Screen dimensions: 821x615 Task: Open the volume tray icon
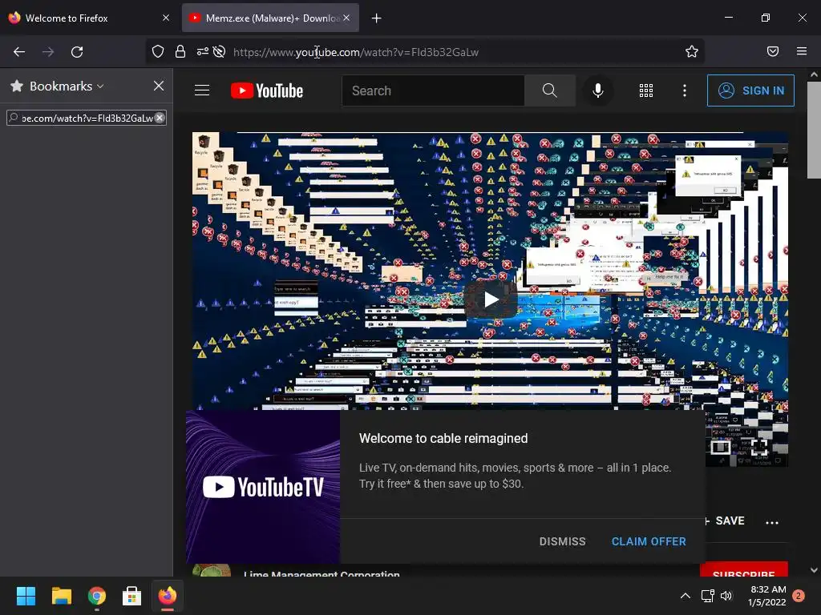click(726, 596)
